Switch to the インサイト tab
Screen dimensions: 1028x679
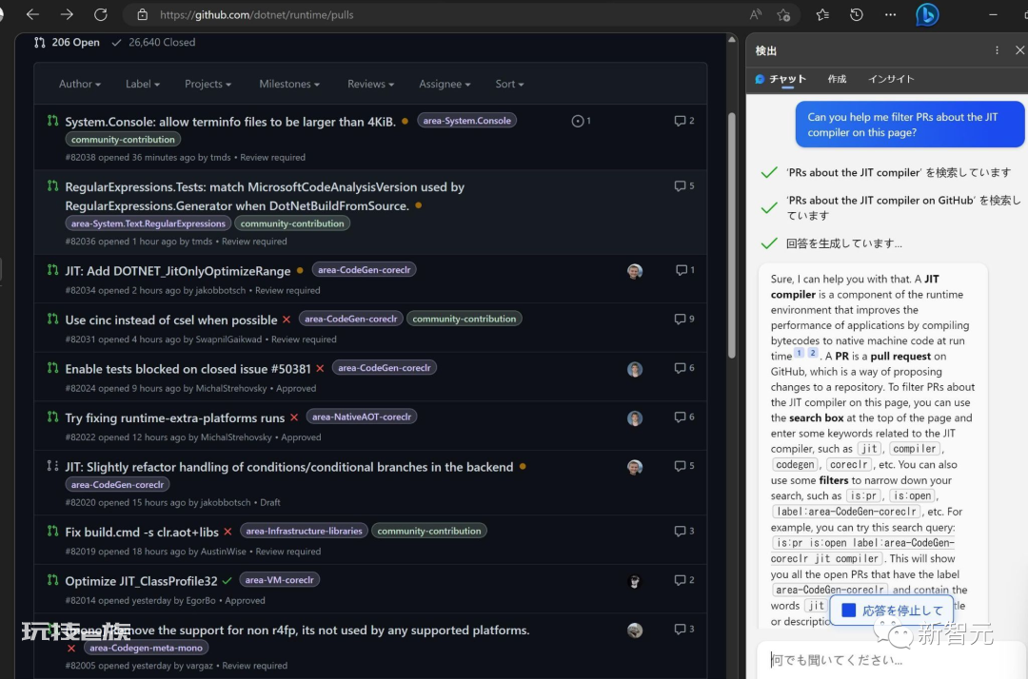coord(890,79)
